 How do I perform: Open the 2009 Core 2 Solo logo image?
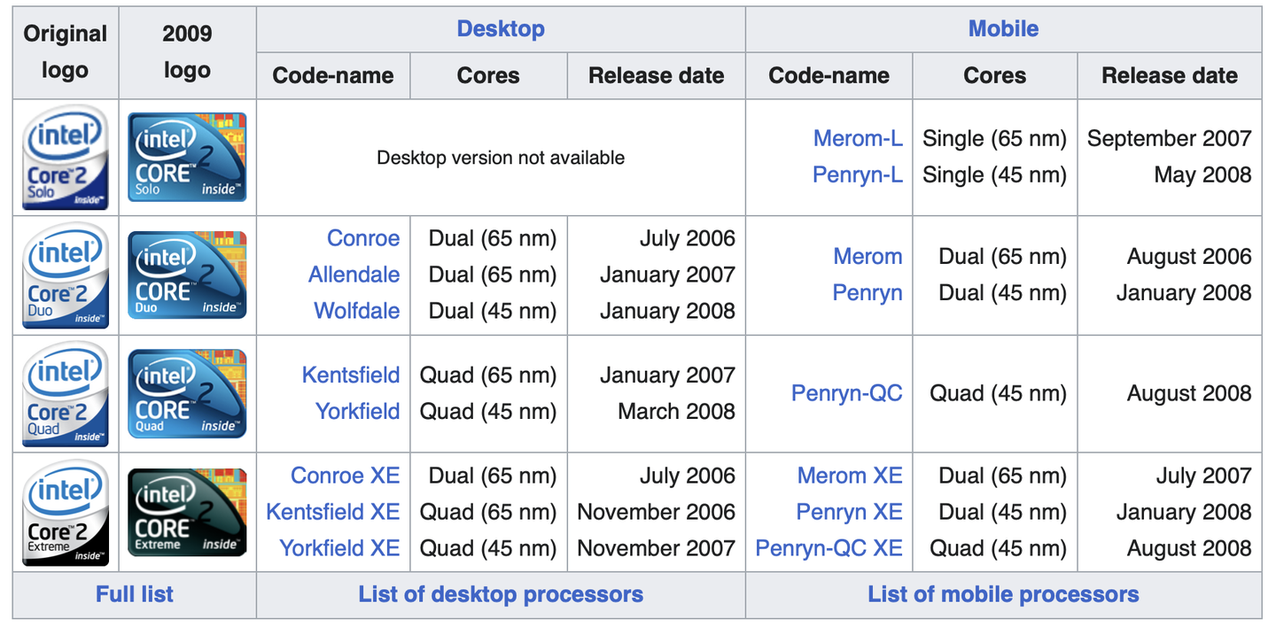pos(187,158)
